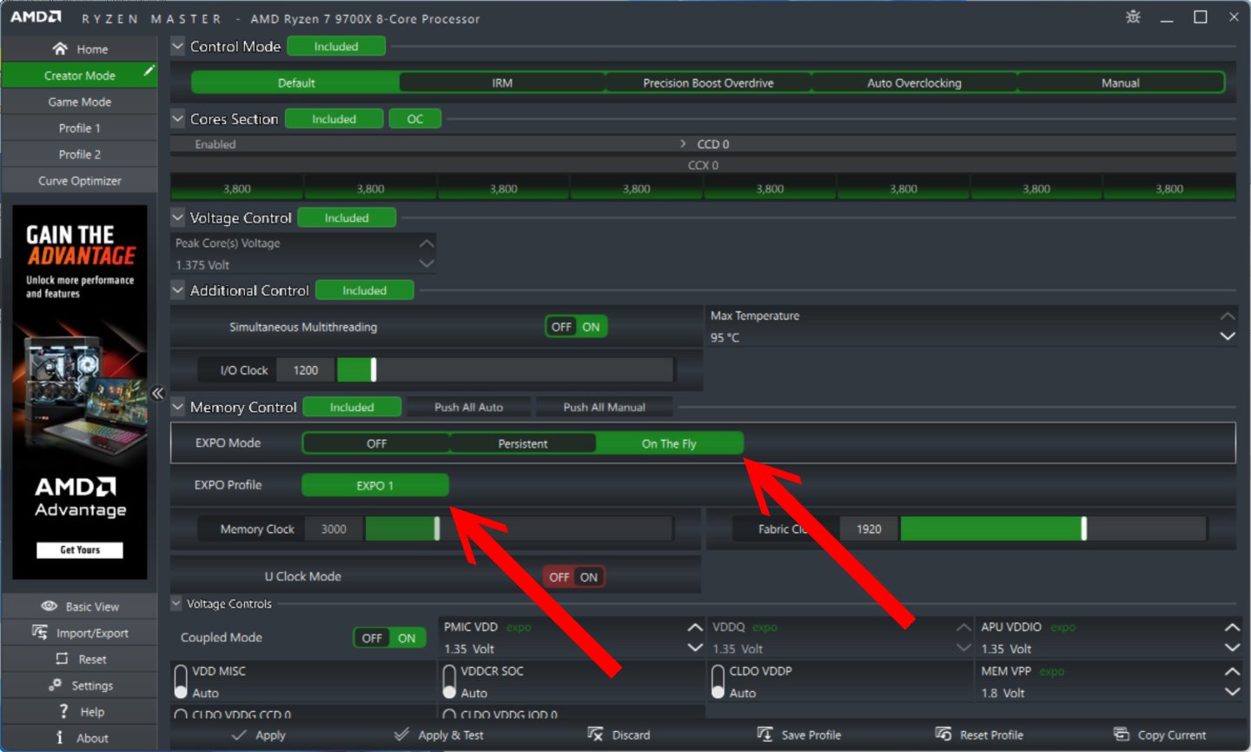Toggle U Clock Mode OFF/ON switch
Screen dimensions: 1251x752
(574, 576)
